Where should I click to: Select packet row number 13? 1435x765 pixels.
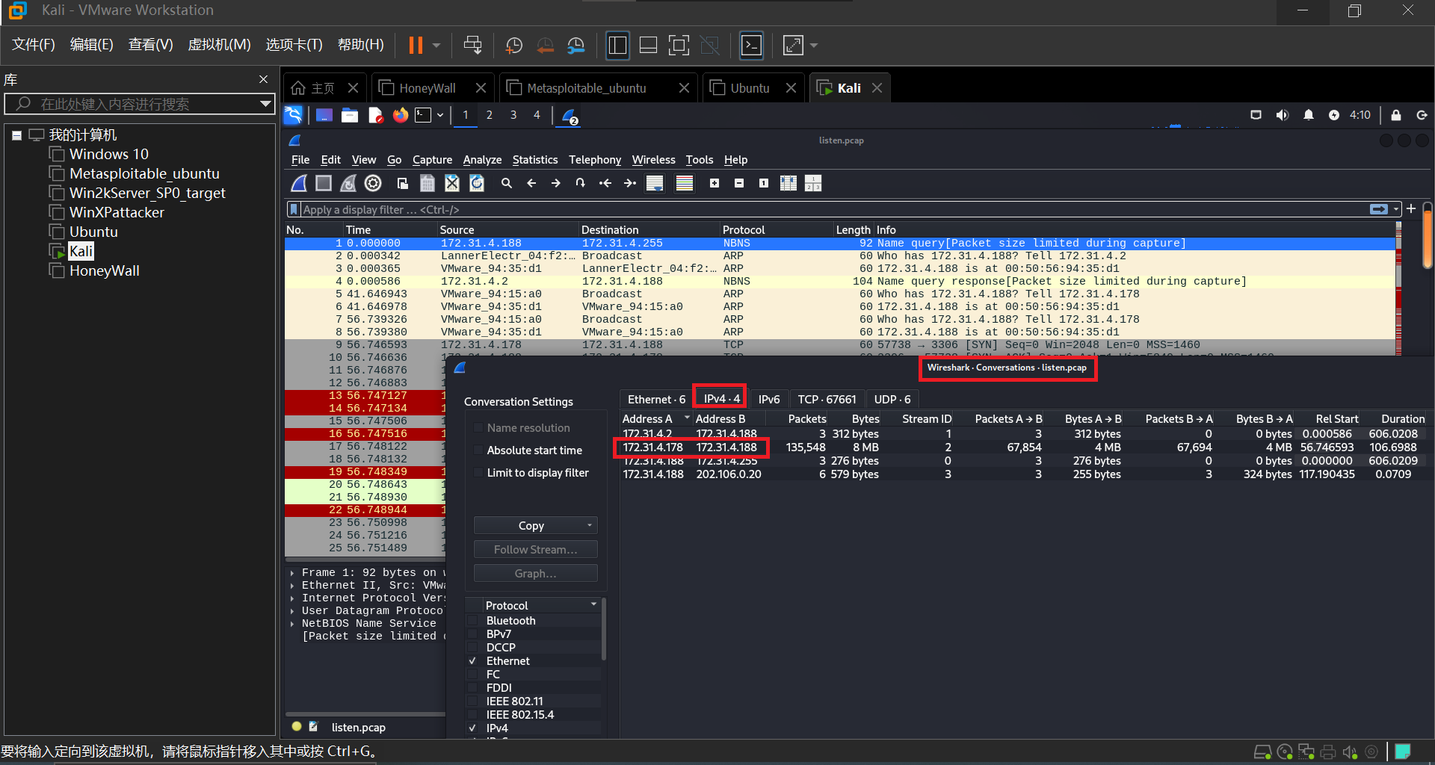365,396
